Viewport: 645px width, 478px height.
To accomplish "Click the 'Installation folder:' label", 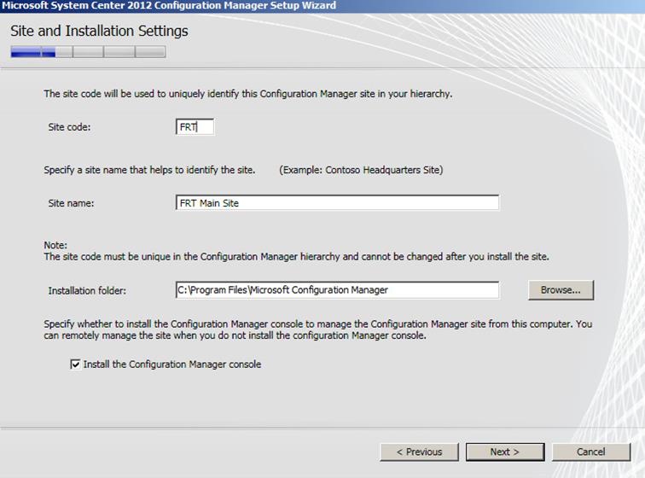I will (87, 291).
